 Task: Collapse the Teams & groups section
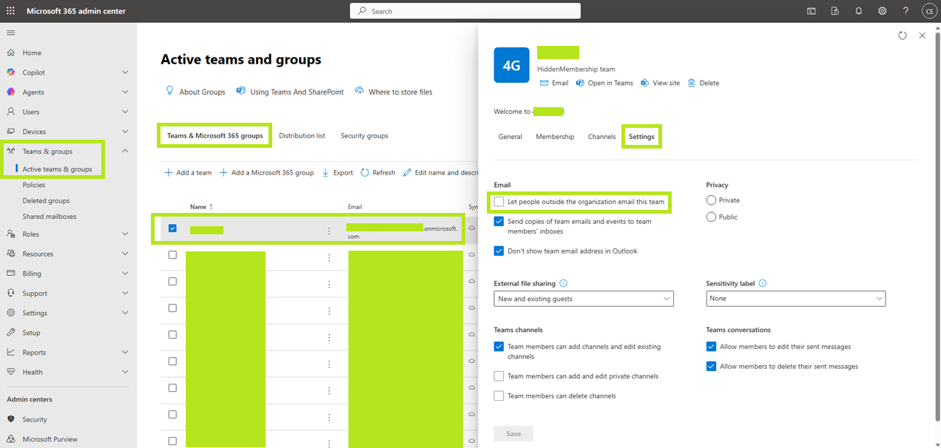pos(125,151)
